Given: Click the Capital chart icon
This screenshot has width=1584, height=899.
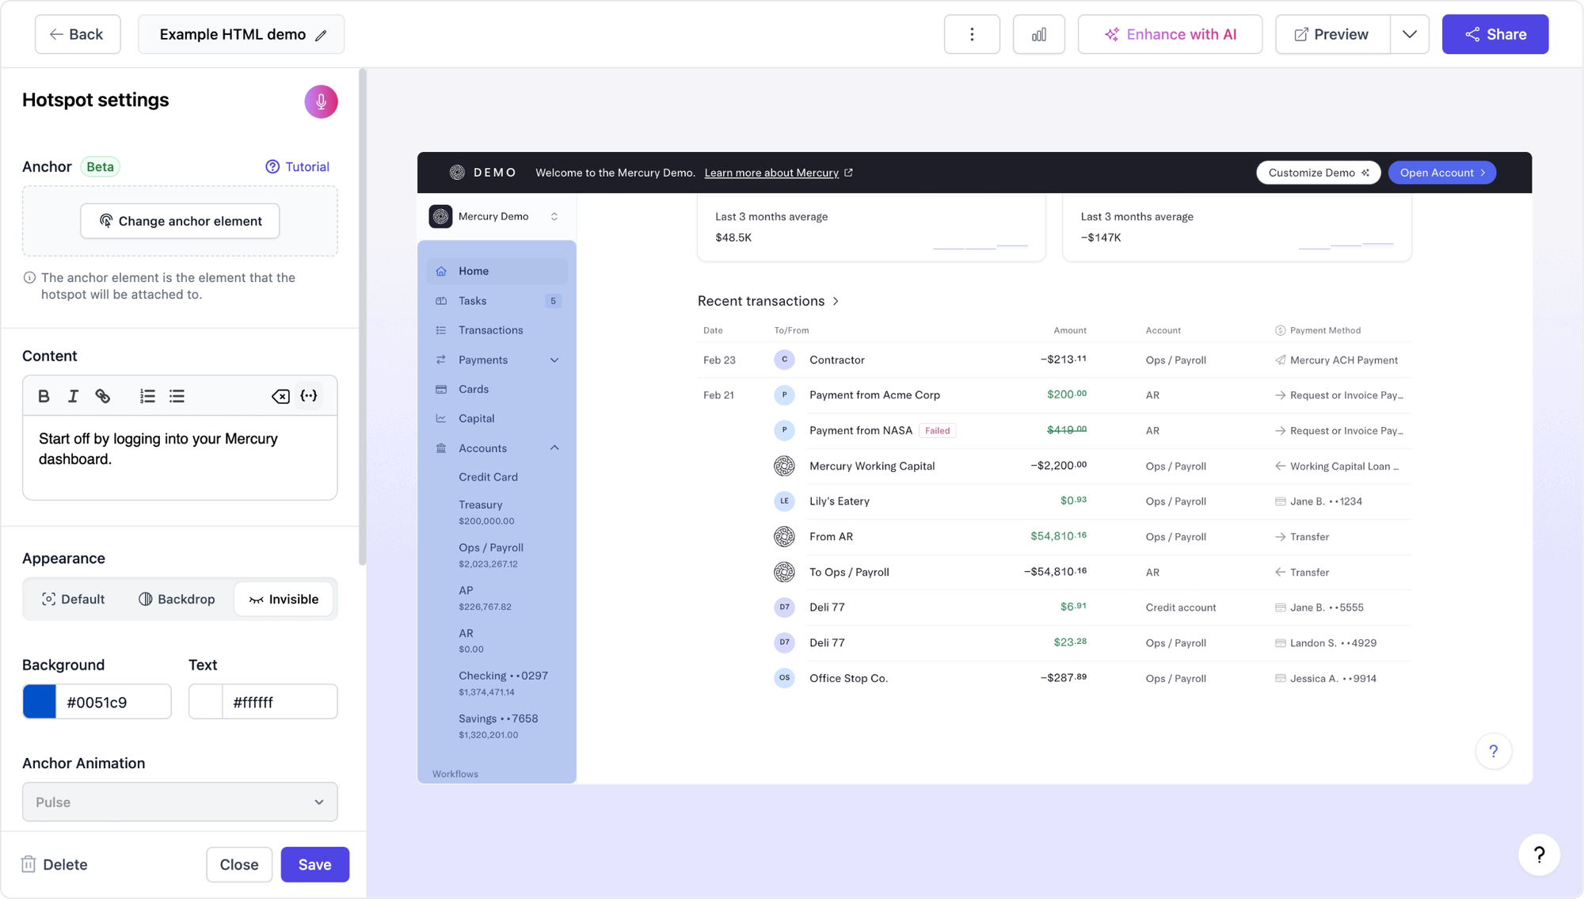Looking at the screenshot, I should tap(441, 418).
